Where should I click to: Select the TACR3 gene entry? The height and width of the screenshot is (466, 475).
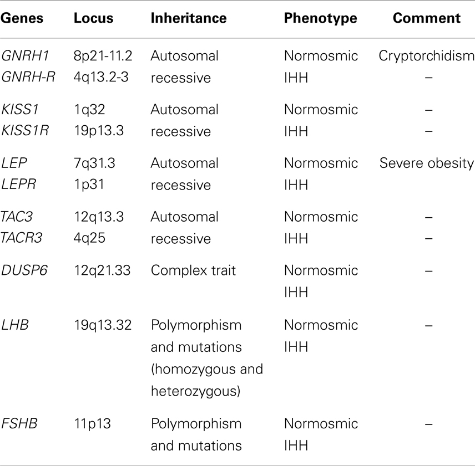[22, 238]
